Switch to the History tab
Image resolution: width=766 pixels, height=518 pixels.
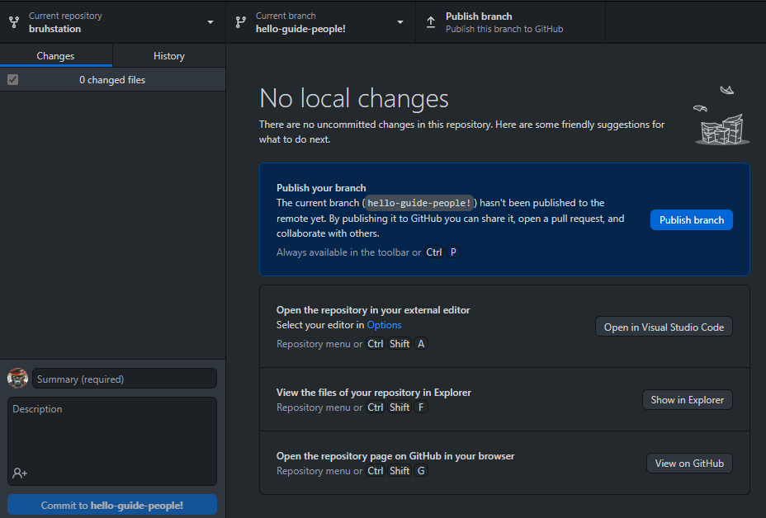(x=169, y=55)
